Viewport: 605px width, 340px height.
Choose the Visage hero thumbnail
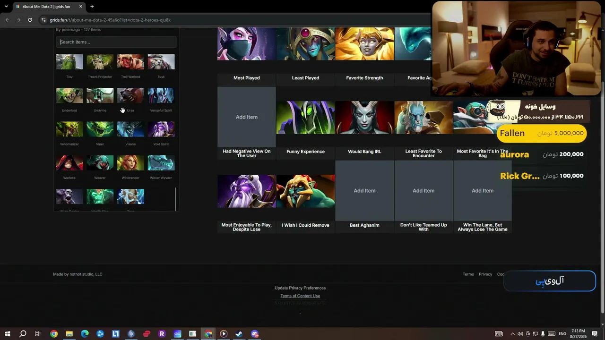[x=130, y=129]
